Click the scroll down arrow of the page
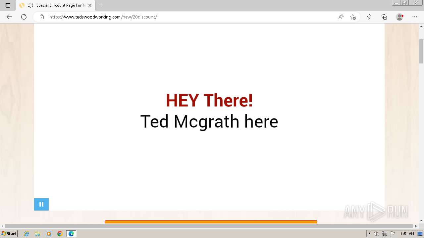Image resolution: width=424 pixels, height=238 pixels. [x=421, y=220]
